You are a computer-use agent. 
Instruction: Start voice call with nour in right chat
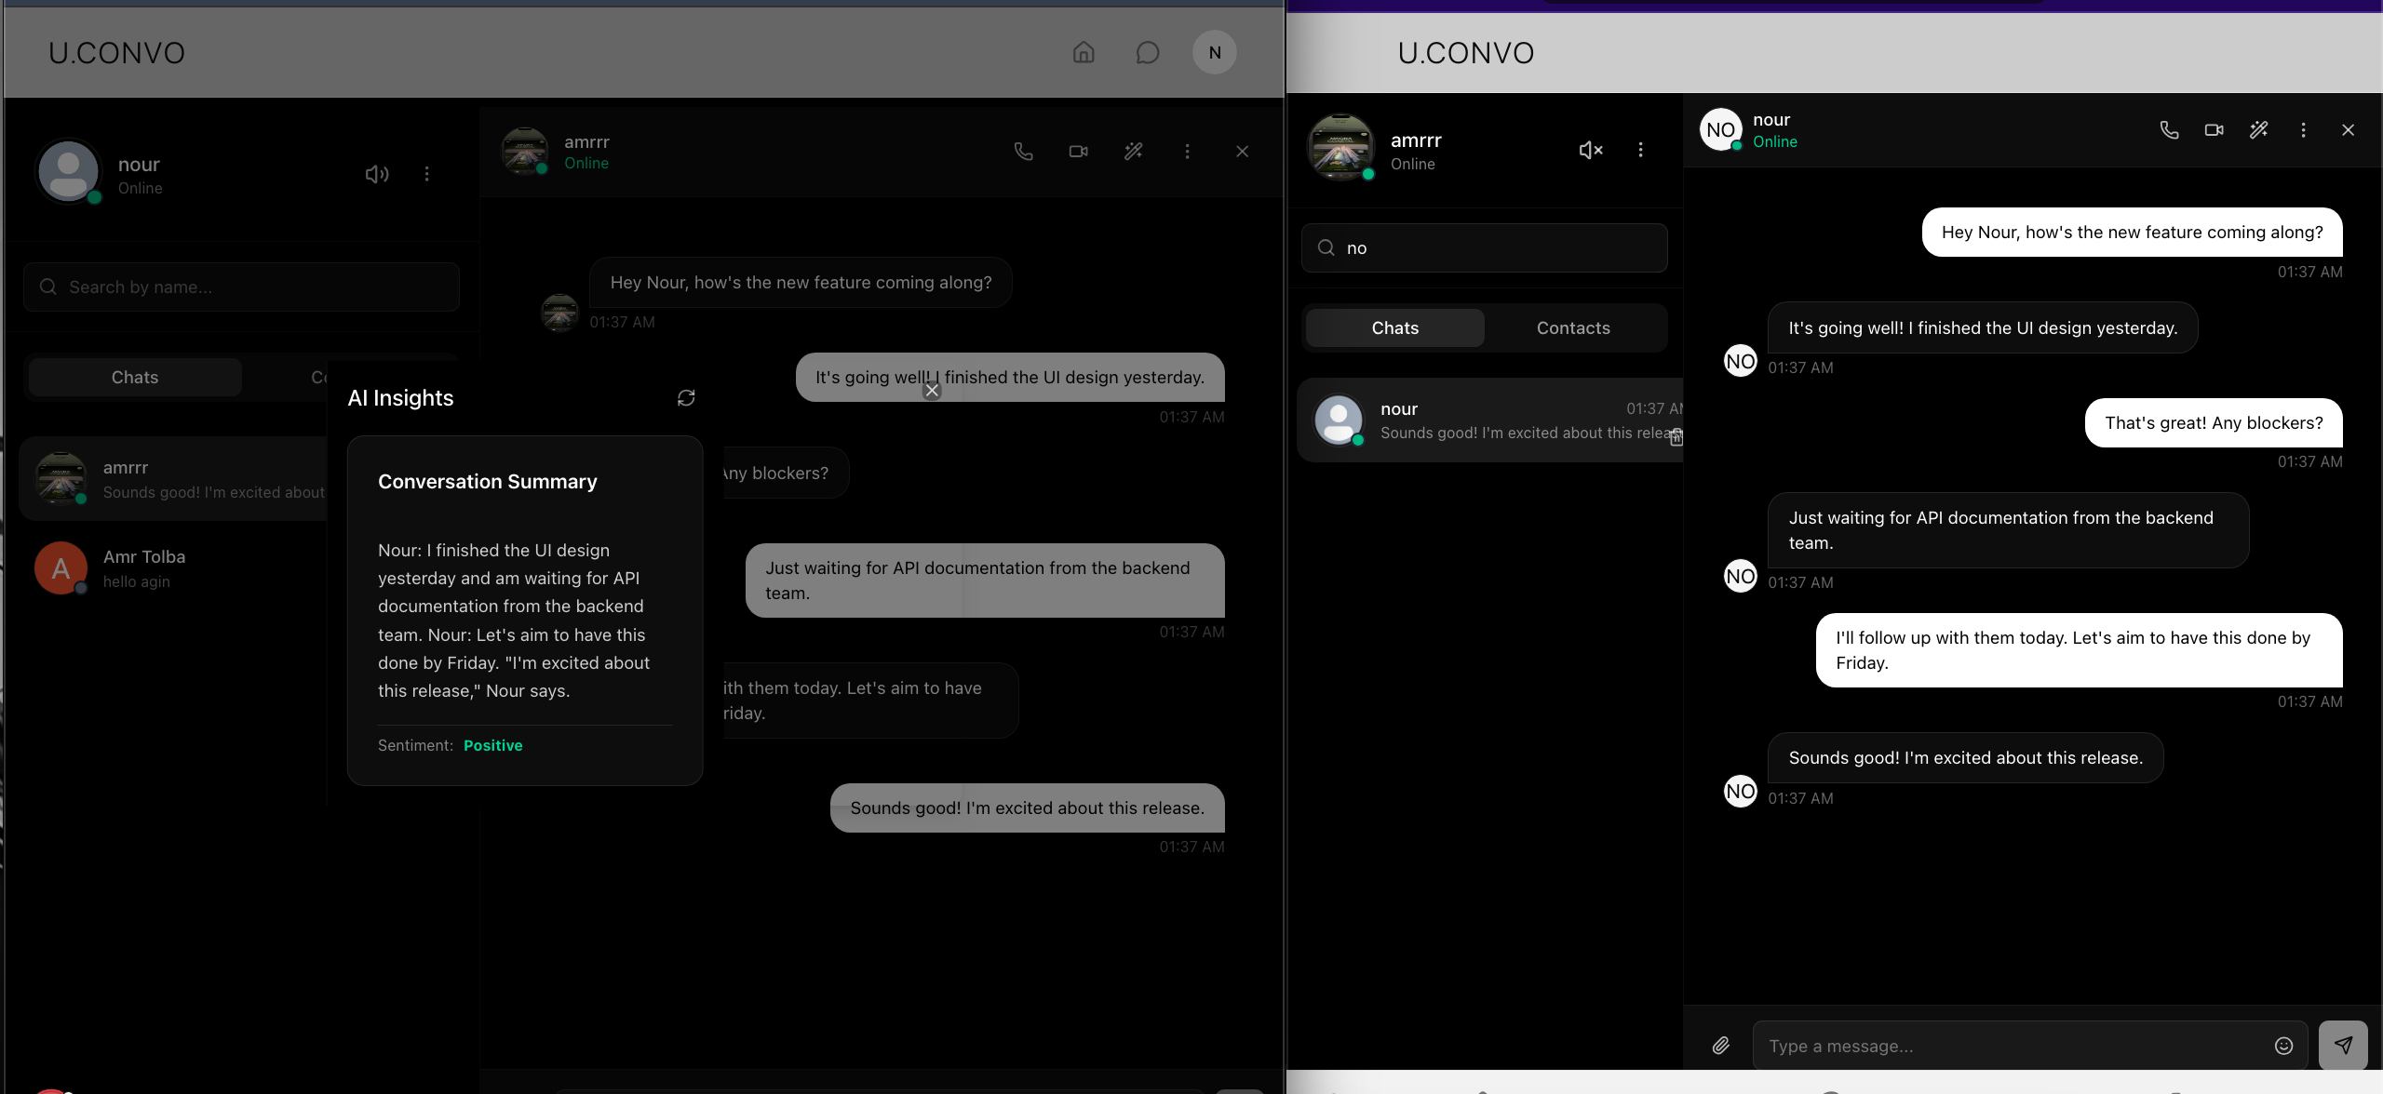(2169, 130)
